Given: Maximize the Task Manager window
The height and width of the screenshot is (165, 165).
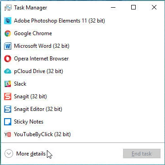Looking at the screenshot, I should pos(133,7).
